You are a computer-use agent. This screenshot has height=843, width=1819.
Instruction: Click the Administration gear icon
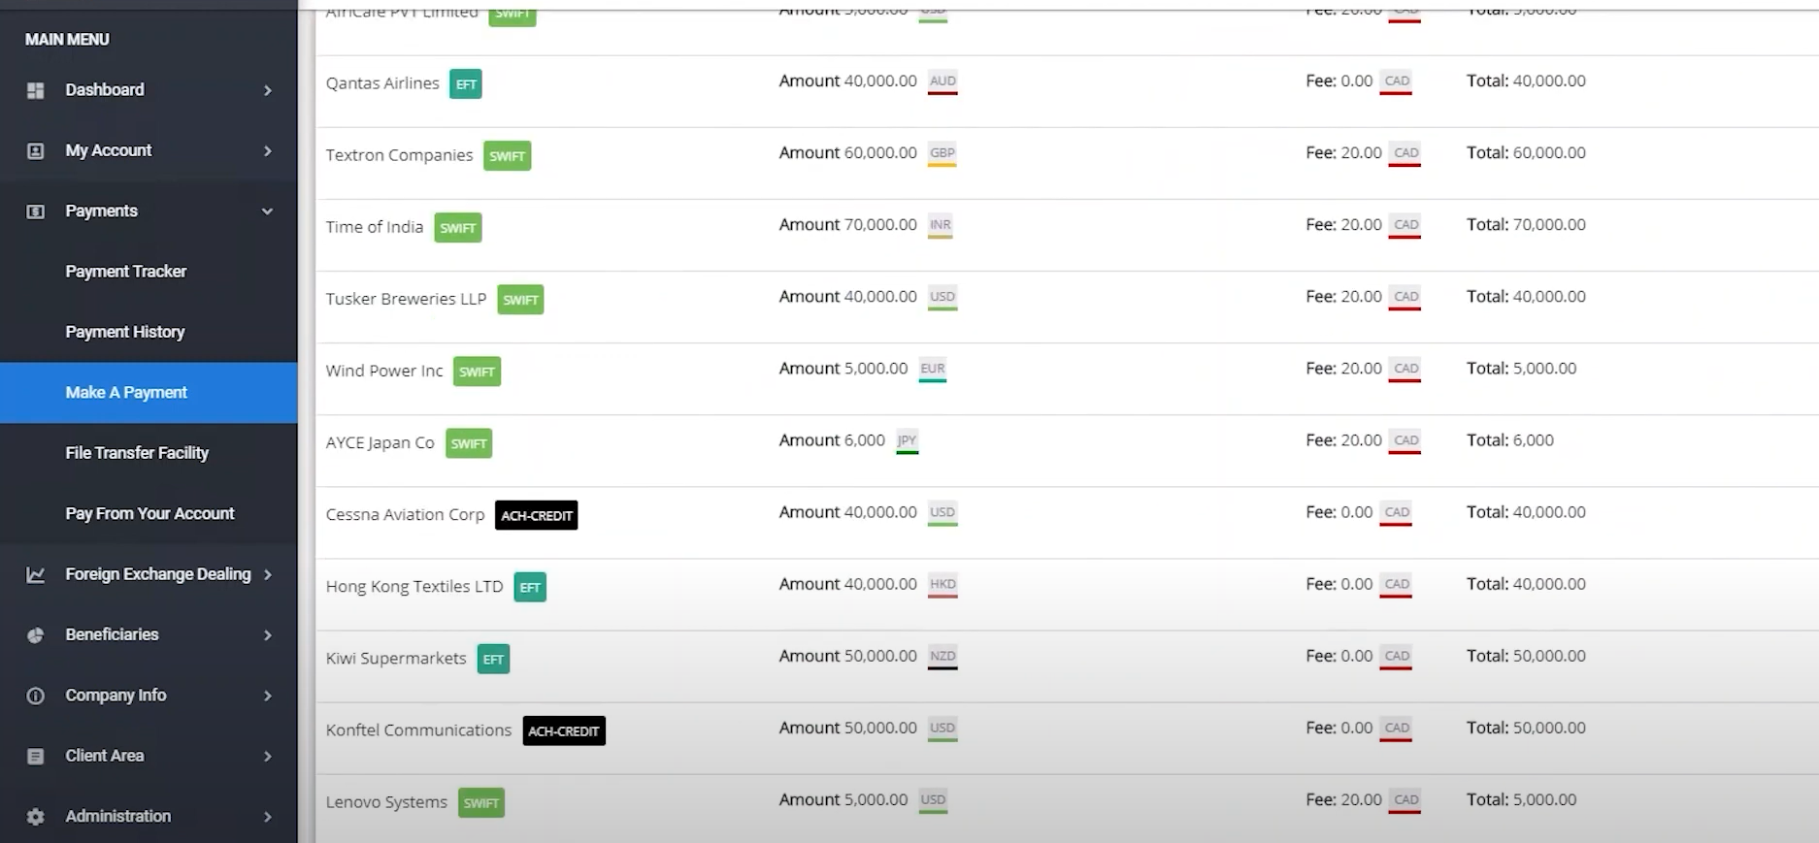tap(36, 817)
